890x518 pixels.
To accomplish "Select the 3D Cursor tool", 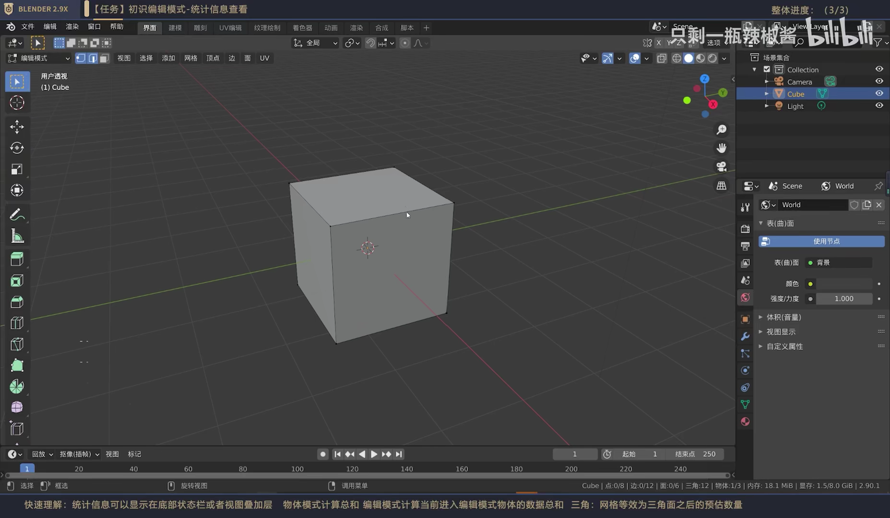I will tap(17, 103).
